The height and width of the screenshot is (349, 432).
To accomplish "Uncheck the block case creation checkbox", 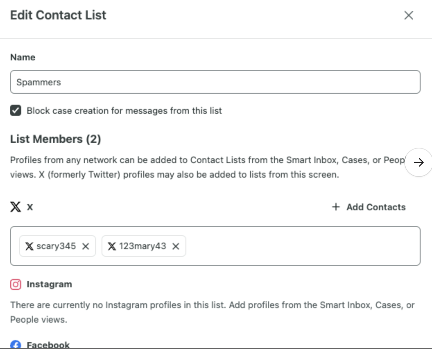I will tap(16, 111).
